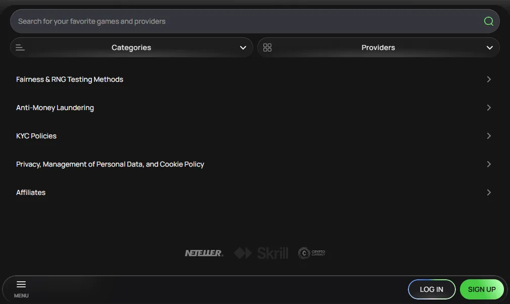Click the LOG IN button
The height and width of the screenshot is (304, 510).
432,289
